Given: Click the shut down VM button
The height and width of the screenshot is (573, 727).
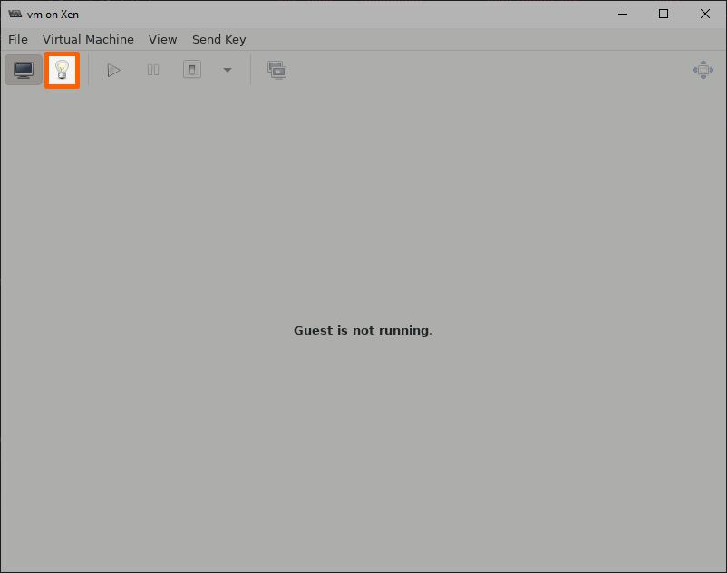Looking at the screenshot, I should tap(192, 70).
